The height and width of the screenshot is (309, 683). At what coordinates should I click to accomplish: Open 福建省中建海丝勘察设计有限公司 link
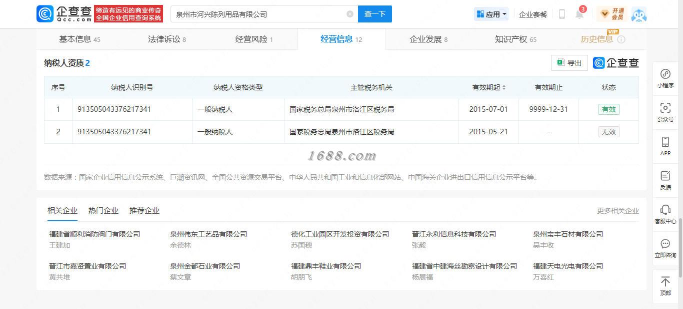[464, 266]
